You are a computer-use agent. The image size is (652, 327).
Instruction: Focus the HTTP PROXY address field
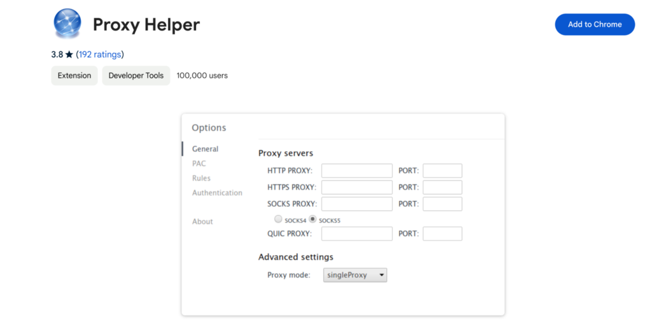click(357, 170)
